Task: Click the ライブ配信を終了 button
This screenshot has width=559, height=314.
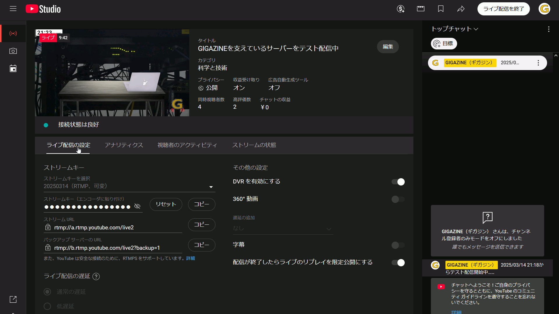Action: (x=503, y=9)
